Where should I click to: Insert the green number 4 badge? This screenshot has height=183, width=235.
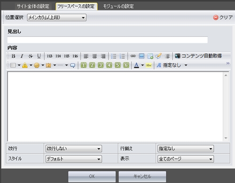pos(109,65)
